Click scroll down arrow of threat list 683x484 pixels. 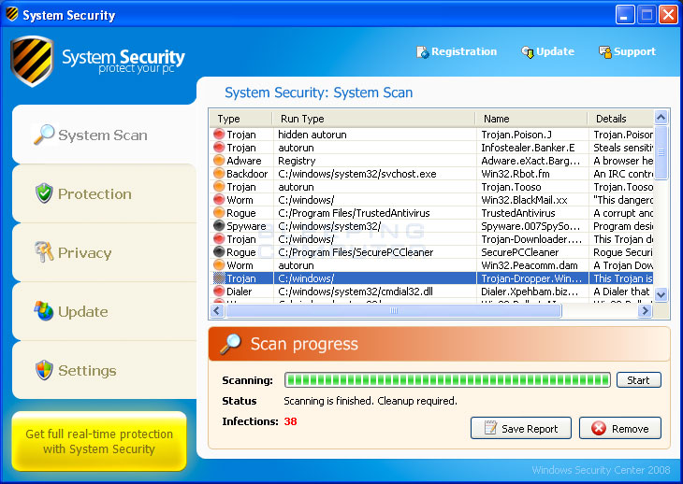tap(661, 294)
